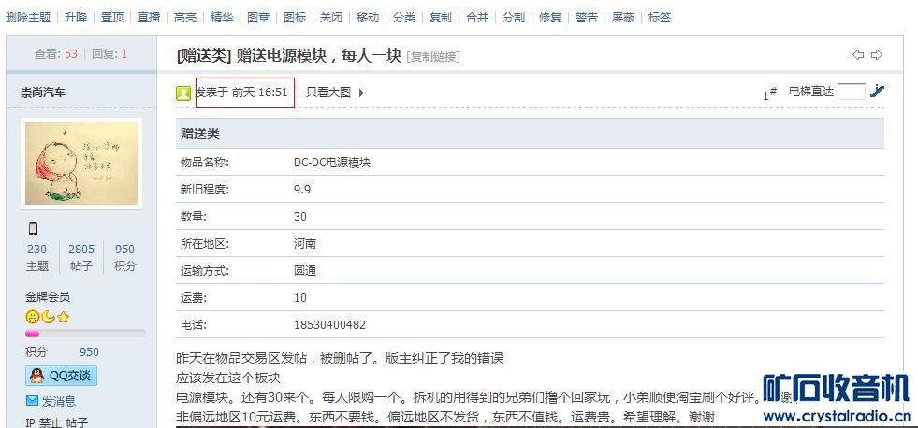Open the 950 积分 count link
918x428 pixels.
[x=124, y=257]
